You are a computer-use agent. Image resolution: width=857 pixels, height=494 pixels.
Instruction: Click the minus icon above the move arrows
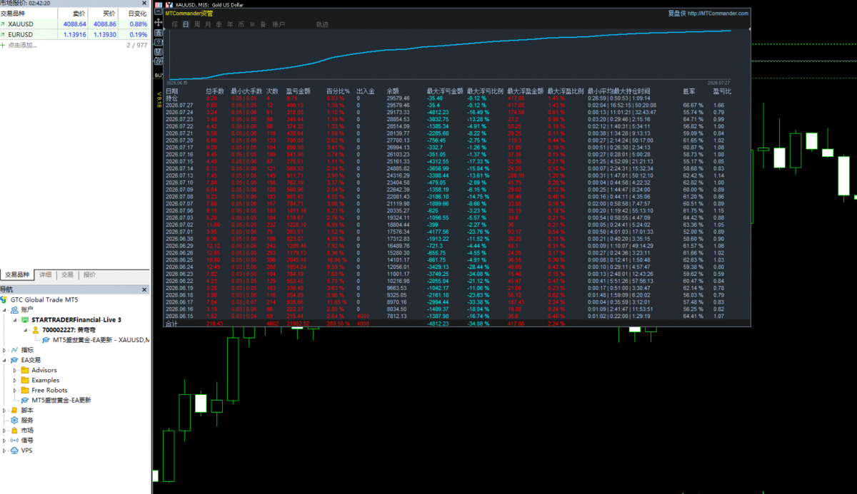(x=159, y=11)
